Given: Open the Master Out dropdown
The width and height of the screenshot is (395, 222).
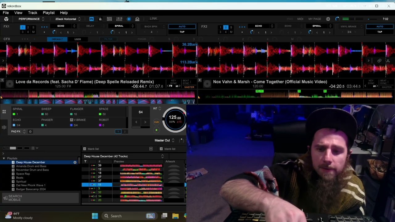Looking at the screenshot, I should click(x=164, y=140).
